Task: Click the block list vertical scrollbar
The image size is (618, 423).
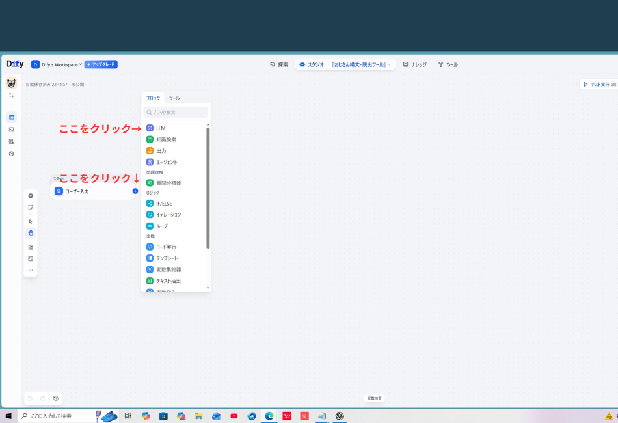Action: tap(208, 189)
